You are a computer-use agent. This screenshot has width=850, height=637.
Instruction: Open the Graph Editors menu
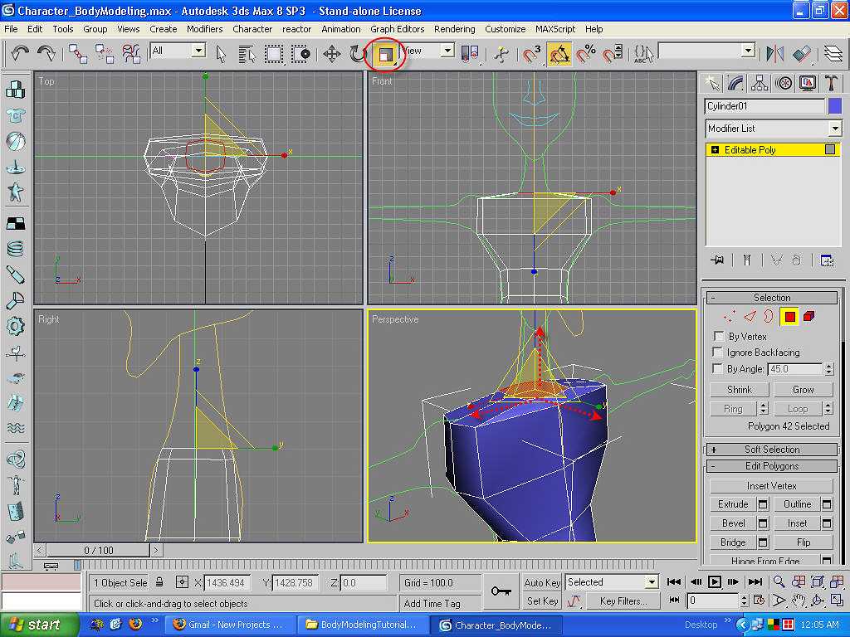coord(398,29)
